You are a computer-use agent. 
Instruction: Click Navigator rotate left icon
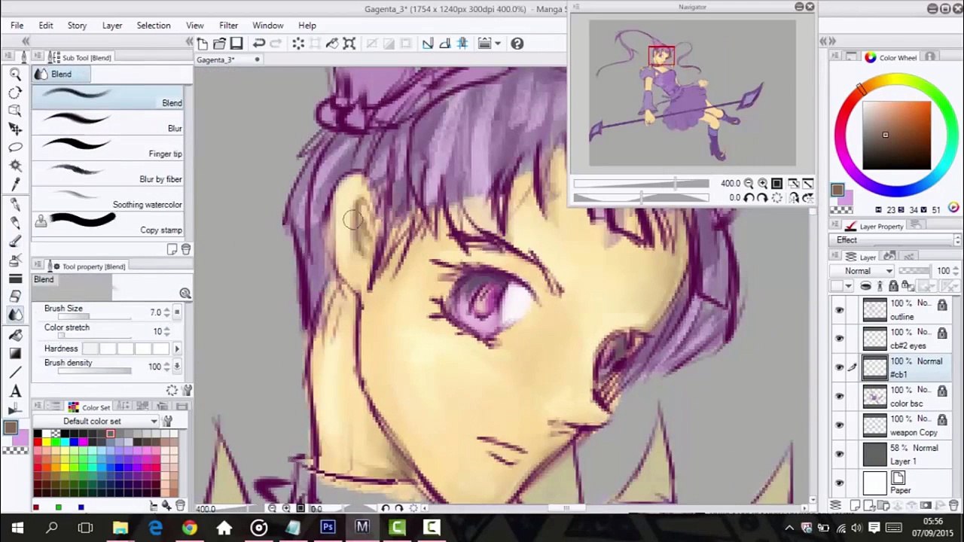tap(749, 198)
